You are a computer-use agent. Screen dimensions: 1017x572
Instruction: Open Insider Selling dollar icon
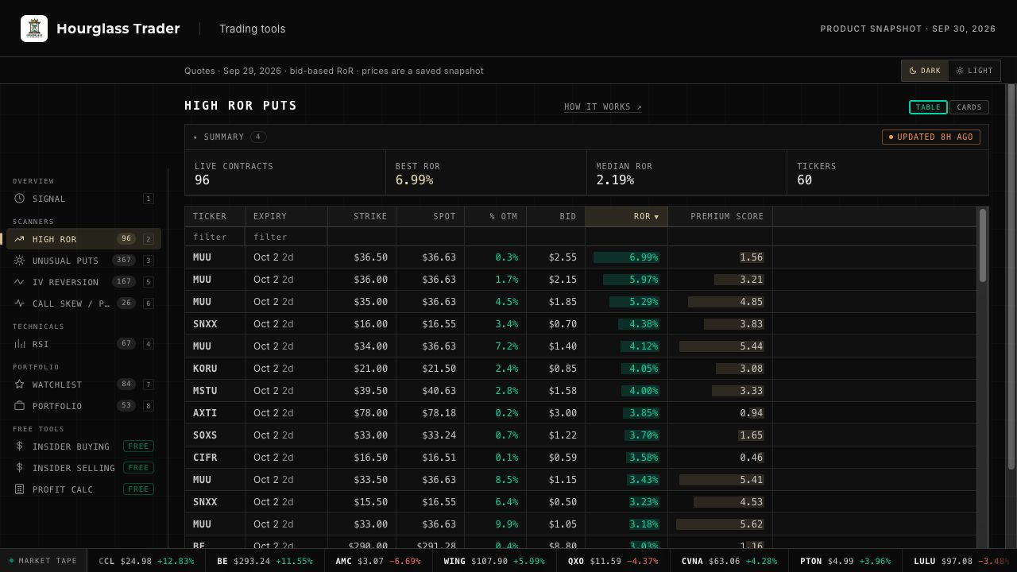(x=19, y=468)
